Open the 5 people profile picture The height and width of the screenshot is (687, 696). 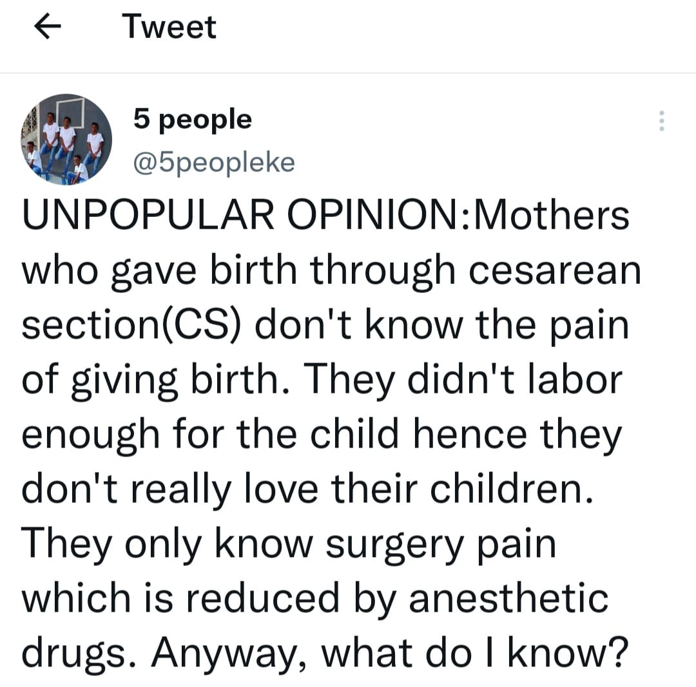[x=66, y=138]
